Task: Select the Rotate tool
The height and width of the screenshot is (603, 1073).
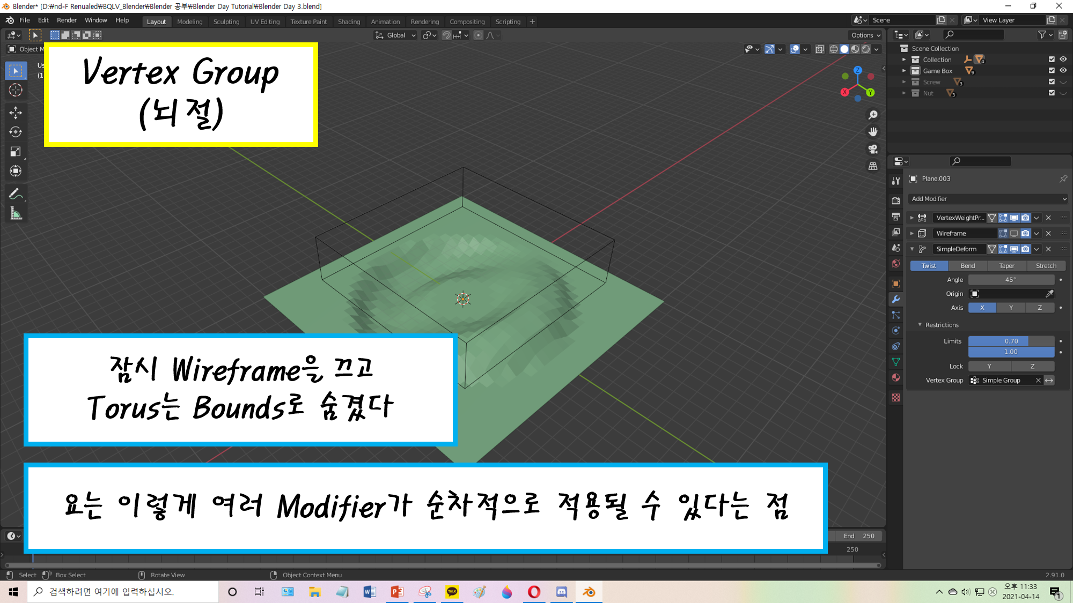Action: pos(16,132)
